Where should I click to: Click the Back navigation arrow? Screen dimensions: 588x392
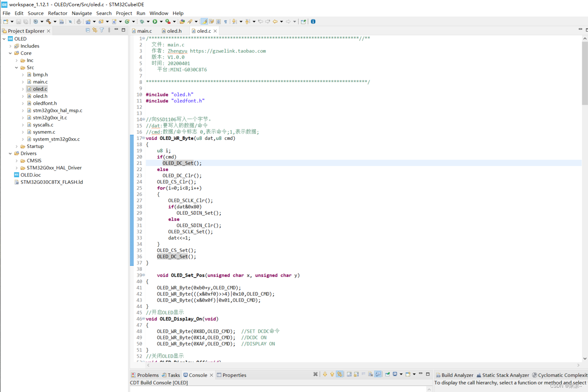click(x=275, y=21)
